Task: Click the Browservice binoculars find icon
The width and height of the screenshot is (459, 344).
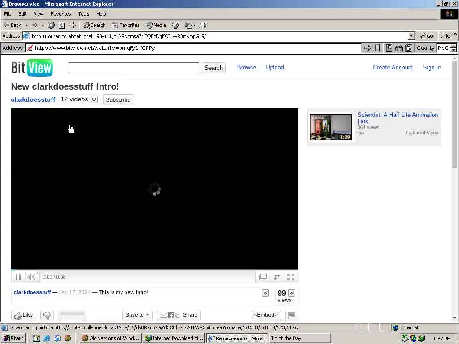Action: coord(398,48)
